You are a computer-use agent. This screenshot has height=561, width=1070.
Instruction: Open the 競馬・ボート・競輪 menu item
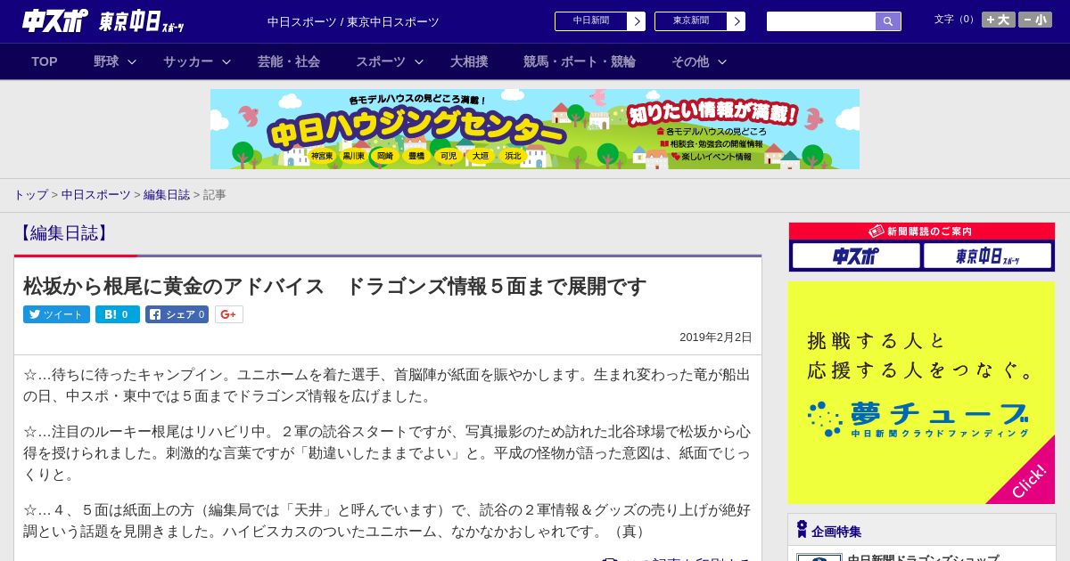click(x=580, y=61)
